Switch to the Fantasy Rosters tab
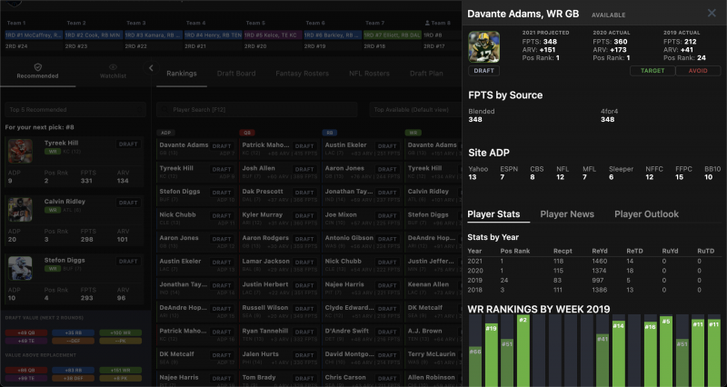The image size is (727, 387). [302, 74]
